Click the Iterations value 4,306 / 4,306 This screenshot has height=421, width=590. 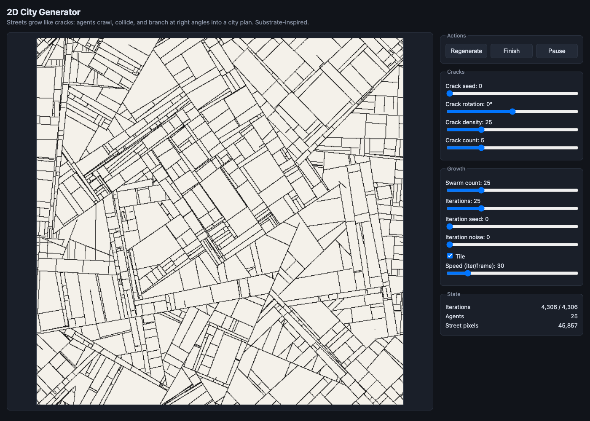pyautogui.click(x=559, y=307)
